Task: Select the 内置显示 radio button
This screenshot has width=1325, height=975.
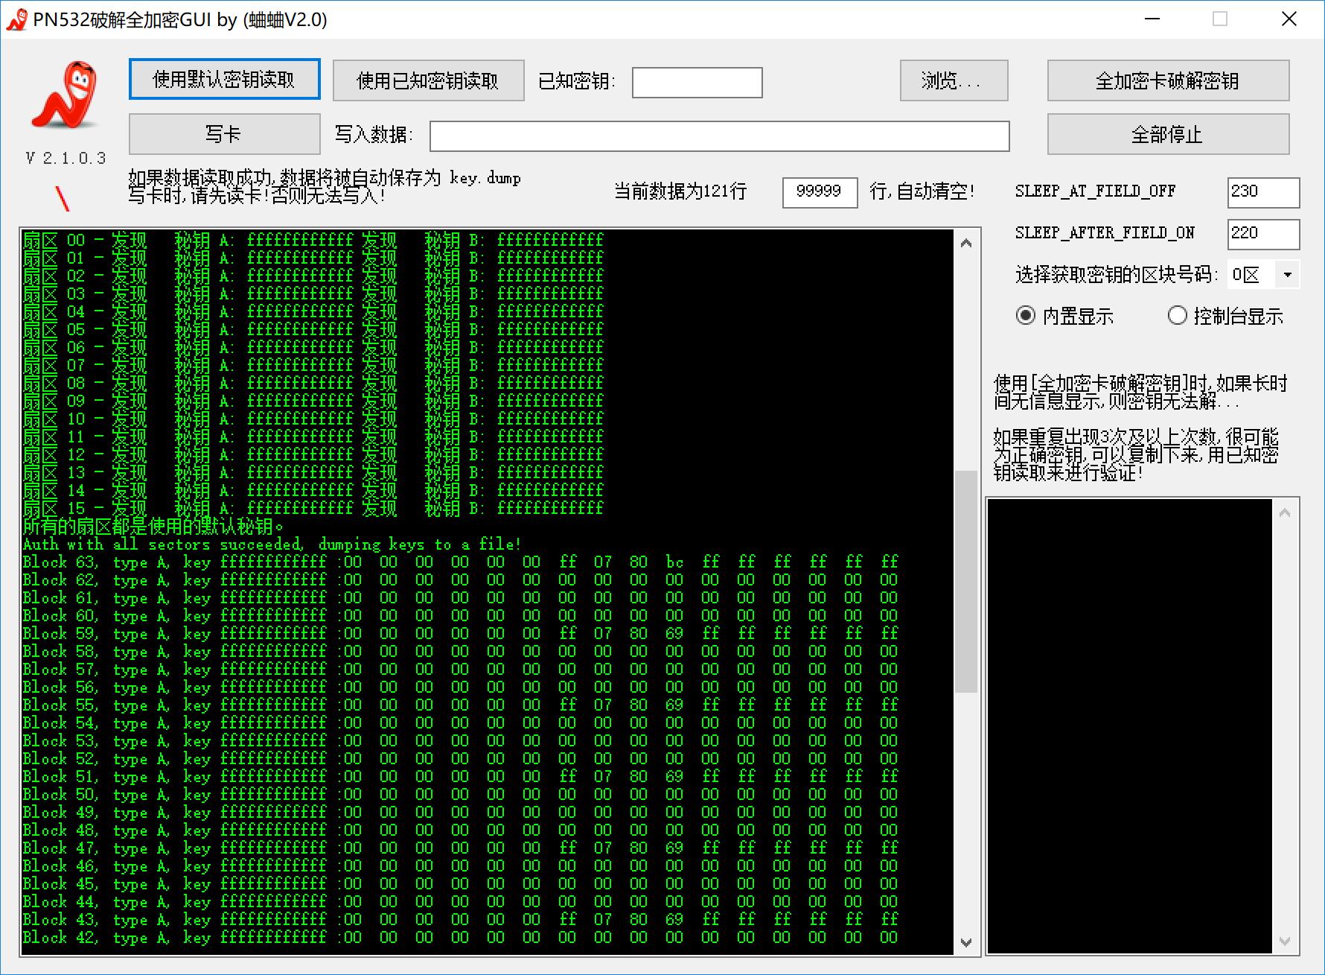Action: tap(1027, 316)
